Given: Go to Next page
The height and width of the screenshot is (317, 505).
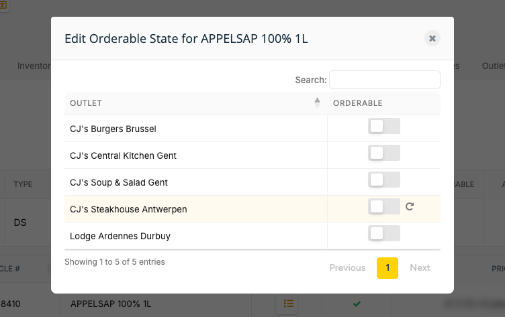Looking at the screenshot, I should [x=420, y=268].
